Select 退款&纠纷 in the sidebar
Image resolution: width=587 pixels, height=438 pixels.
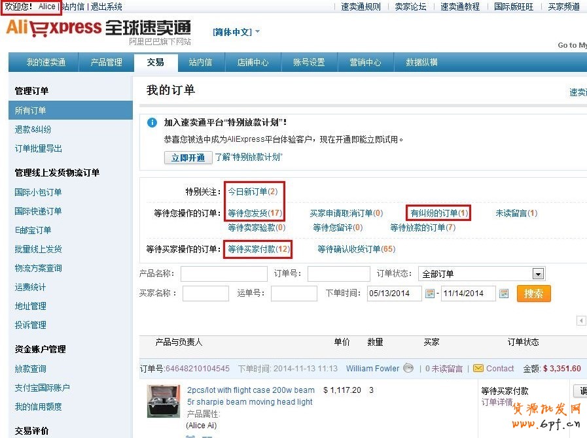pyautogui.click(x=33, y=129)
